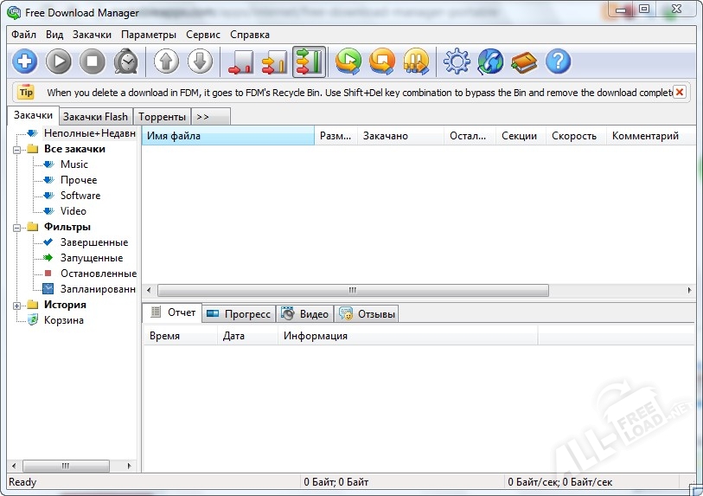The width and height of the screenshot is (703, 496).
Task: Click the blue plus Add Download icon
Action: [x=24, y=61]
